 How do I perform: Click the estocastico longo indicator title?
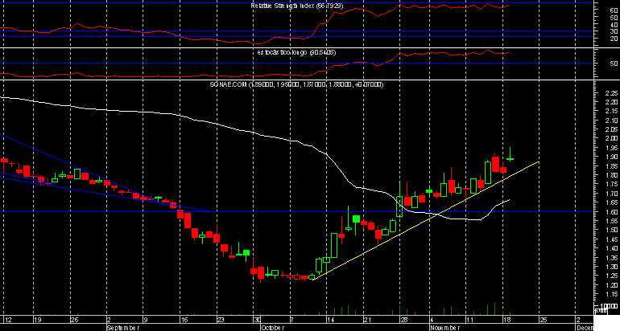pos(296,52)
